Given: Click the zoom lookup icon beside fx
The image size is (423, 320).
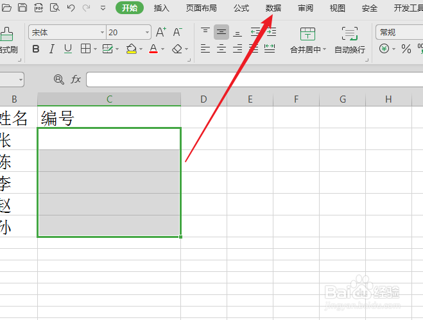Looking at the screenshot, I should 59,80.
